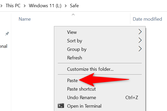
Task: Choose Refresh from the context menu
Action: [x=74, y=58]
